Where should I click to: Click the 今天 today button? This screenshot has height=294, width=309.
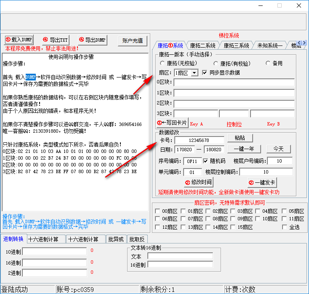pyautogui.click(x=278, y=149)
